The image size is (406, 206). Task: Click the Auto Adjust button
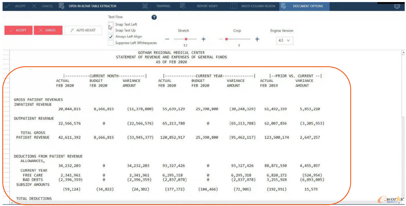tap(83, 30)
